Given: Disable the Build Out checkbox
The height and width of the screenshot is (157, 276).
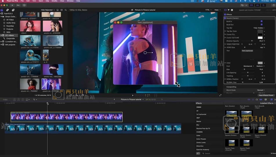Looking at the screenshot, I should point(261,25).
